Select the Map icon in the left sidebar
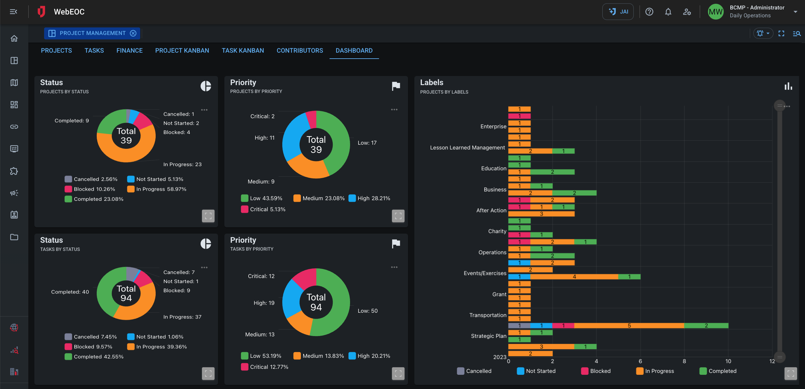This screenshot has height=389, width=805. point(14,83)
